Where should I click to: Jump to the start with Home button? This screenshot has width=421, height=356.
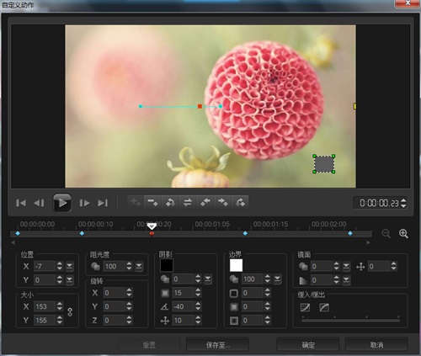pyautogui.click(x=21, y=203)
